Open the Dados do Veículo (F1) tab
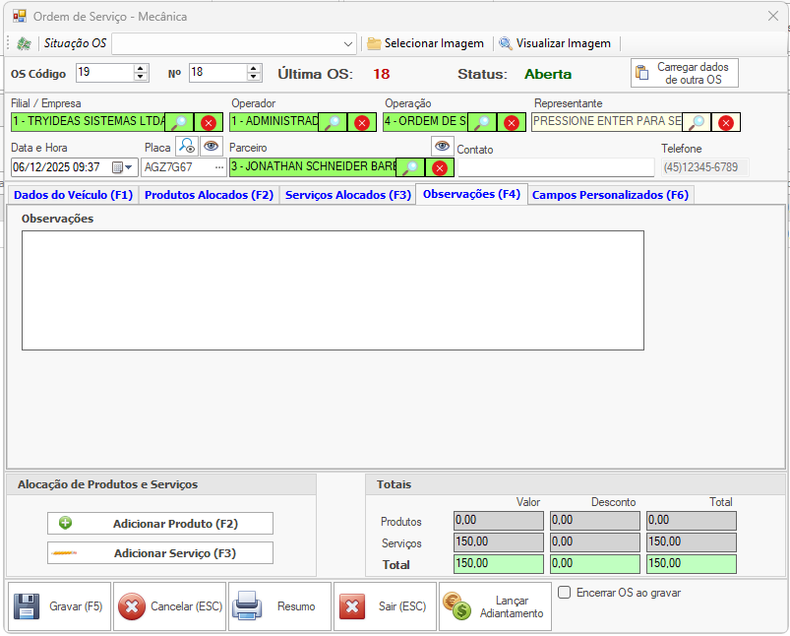Viewport: 790px width, 636px height. tap(73, 195)
